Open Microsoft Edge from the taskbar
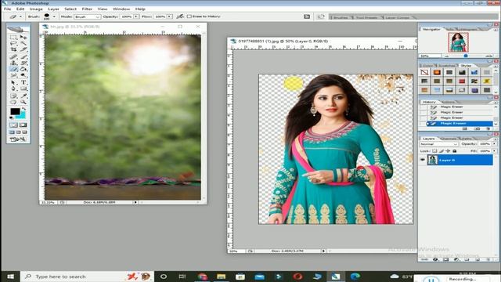The height and width of the screenshot is (282, 501). 355,277
